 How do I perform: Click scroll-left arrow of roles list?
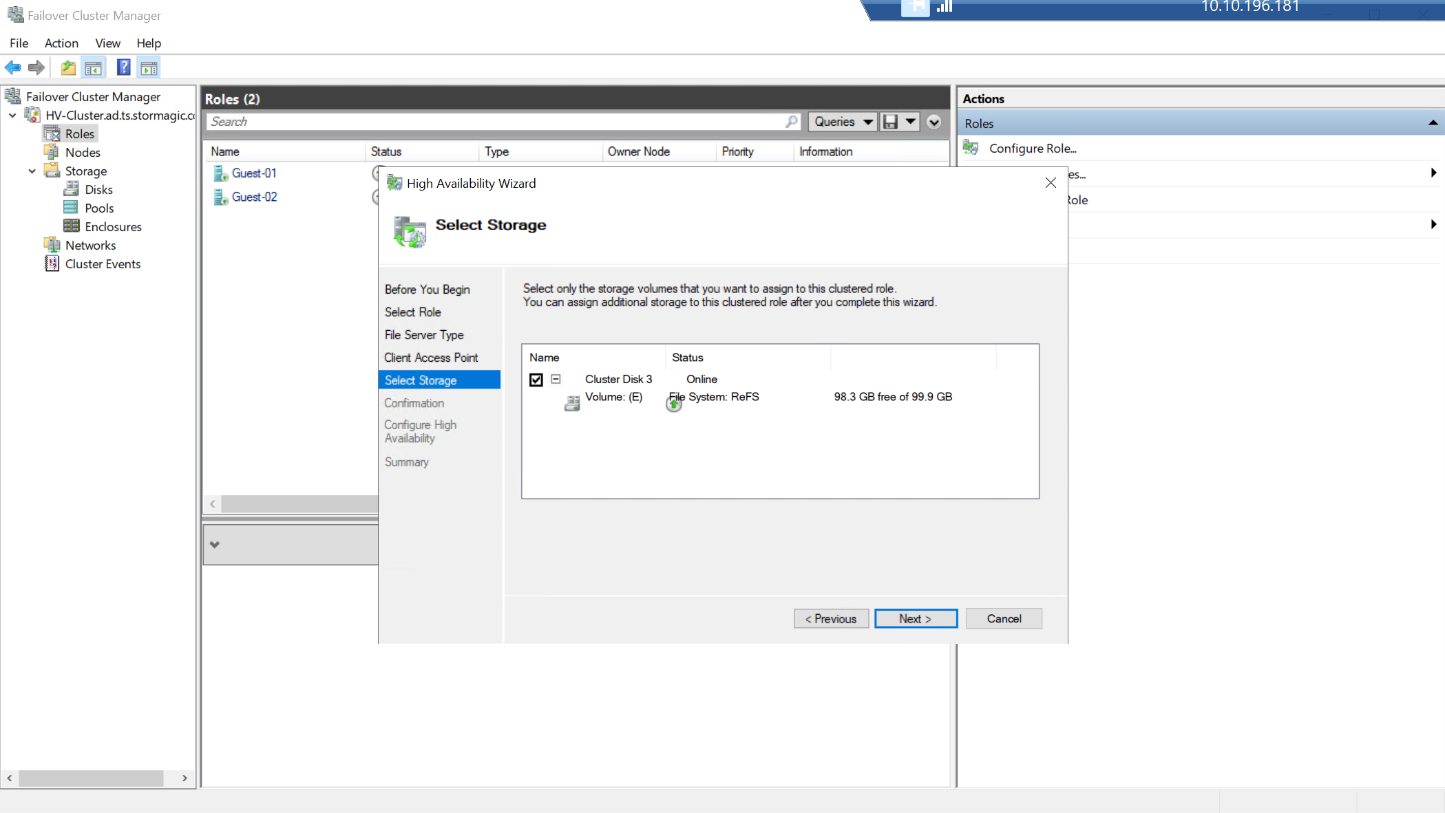(213, 504)
